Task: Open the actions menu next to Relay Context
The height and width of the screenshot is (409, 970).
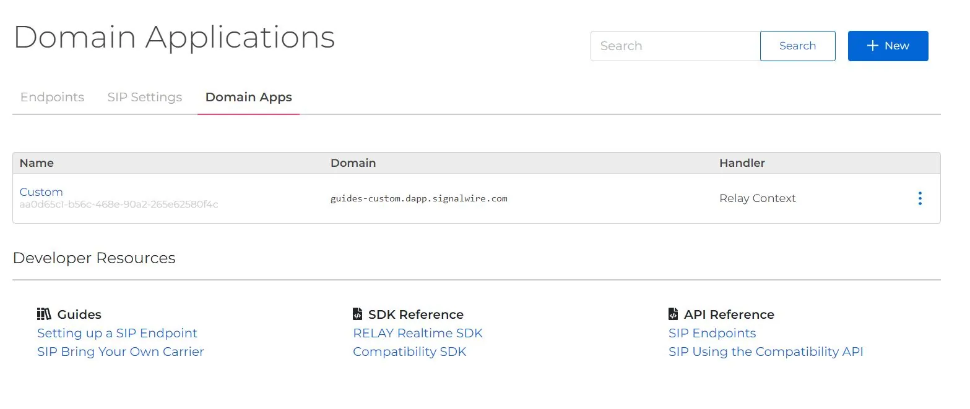Action: pyautogui.click(x=920, y=198)
